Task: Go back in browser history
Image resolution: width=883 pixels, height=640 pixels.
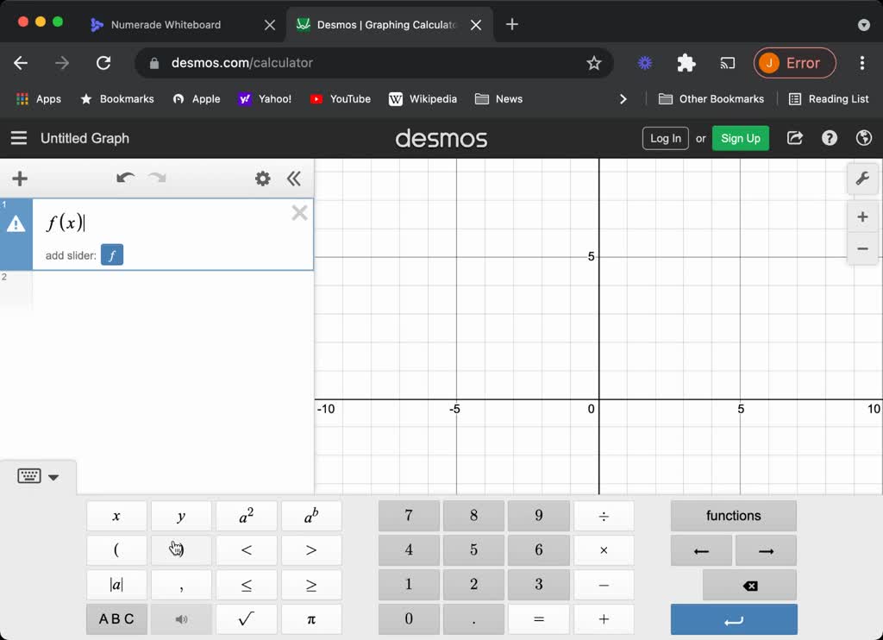Action: coord(21,63)
